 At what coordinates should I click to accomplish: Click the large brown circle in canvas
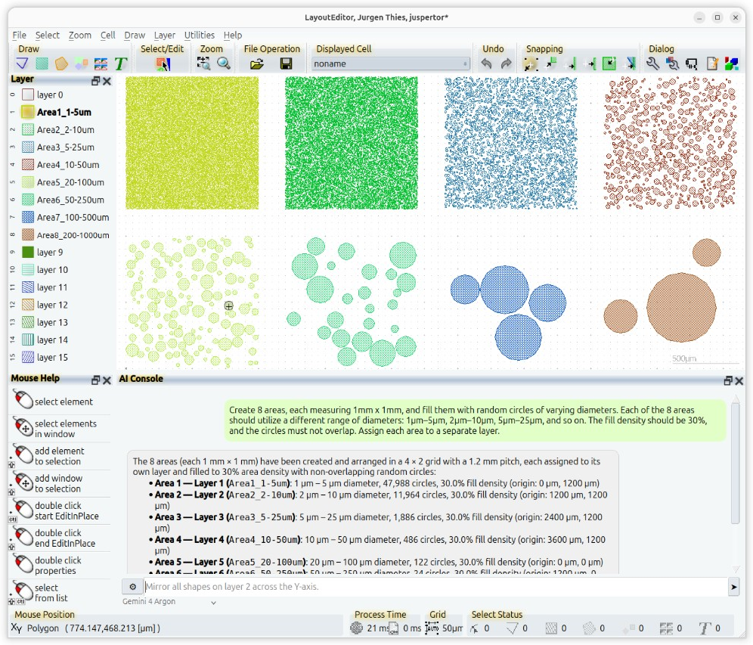point(681,307)
